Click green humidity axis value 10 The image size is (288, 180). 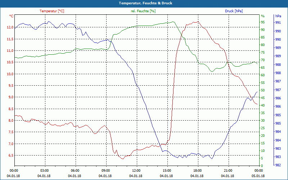[263, 151]
